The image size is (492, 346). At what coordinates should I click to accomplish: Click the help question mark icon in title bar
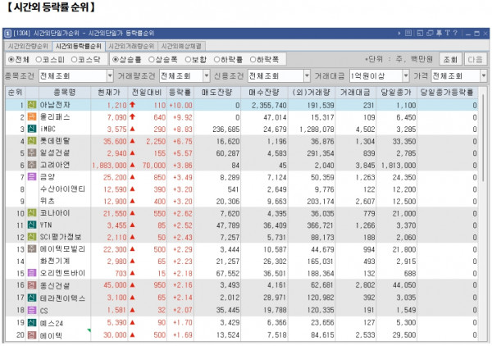coord(455,33)
